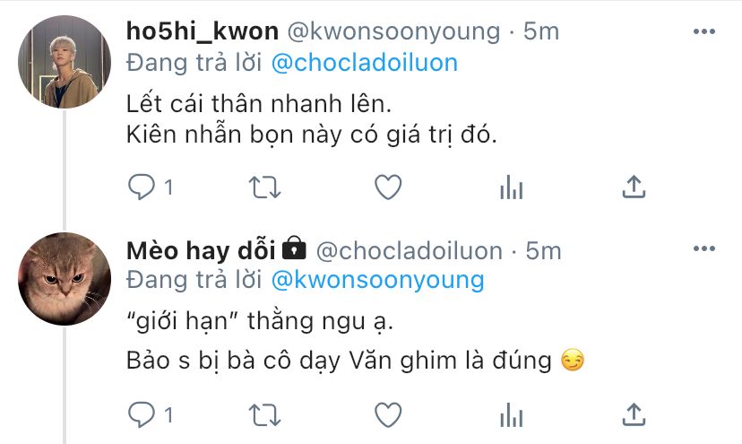Like Mèo hay dỗi's tweet with the heart
742x444 pixels.
388,415
